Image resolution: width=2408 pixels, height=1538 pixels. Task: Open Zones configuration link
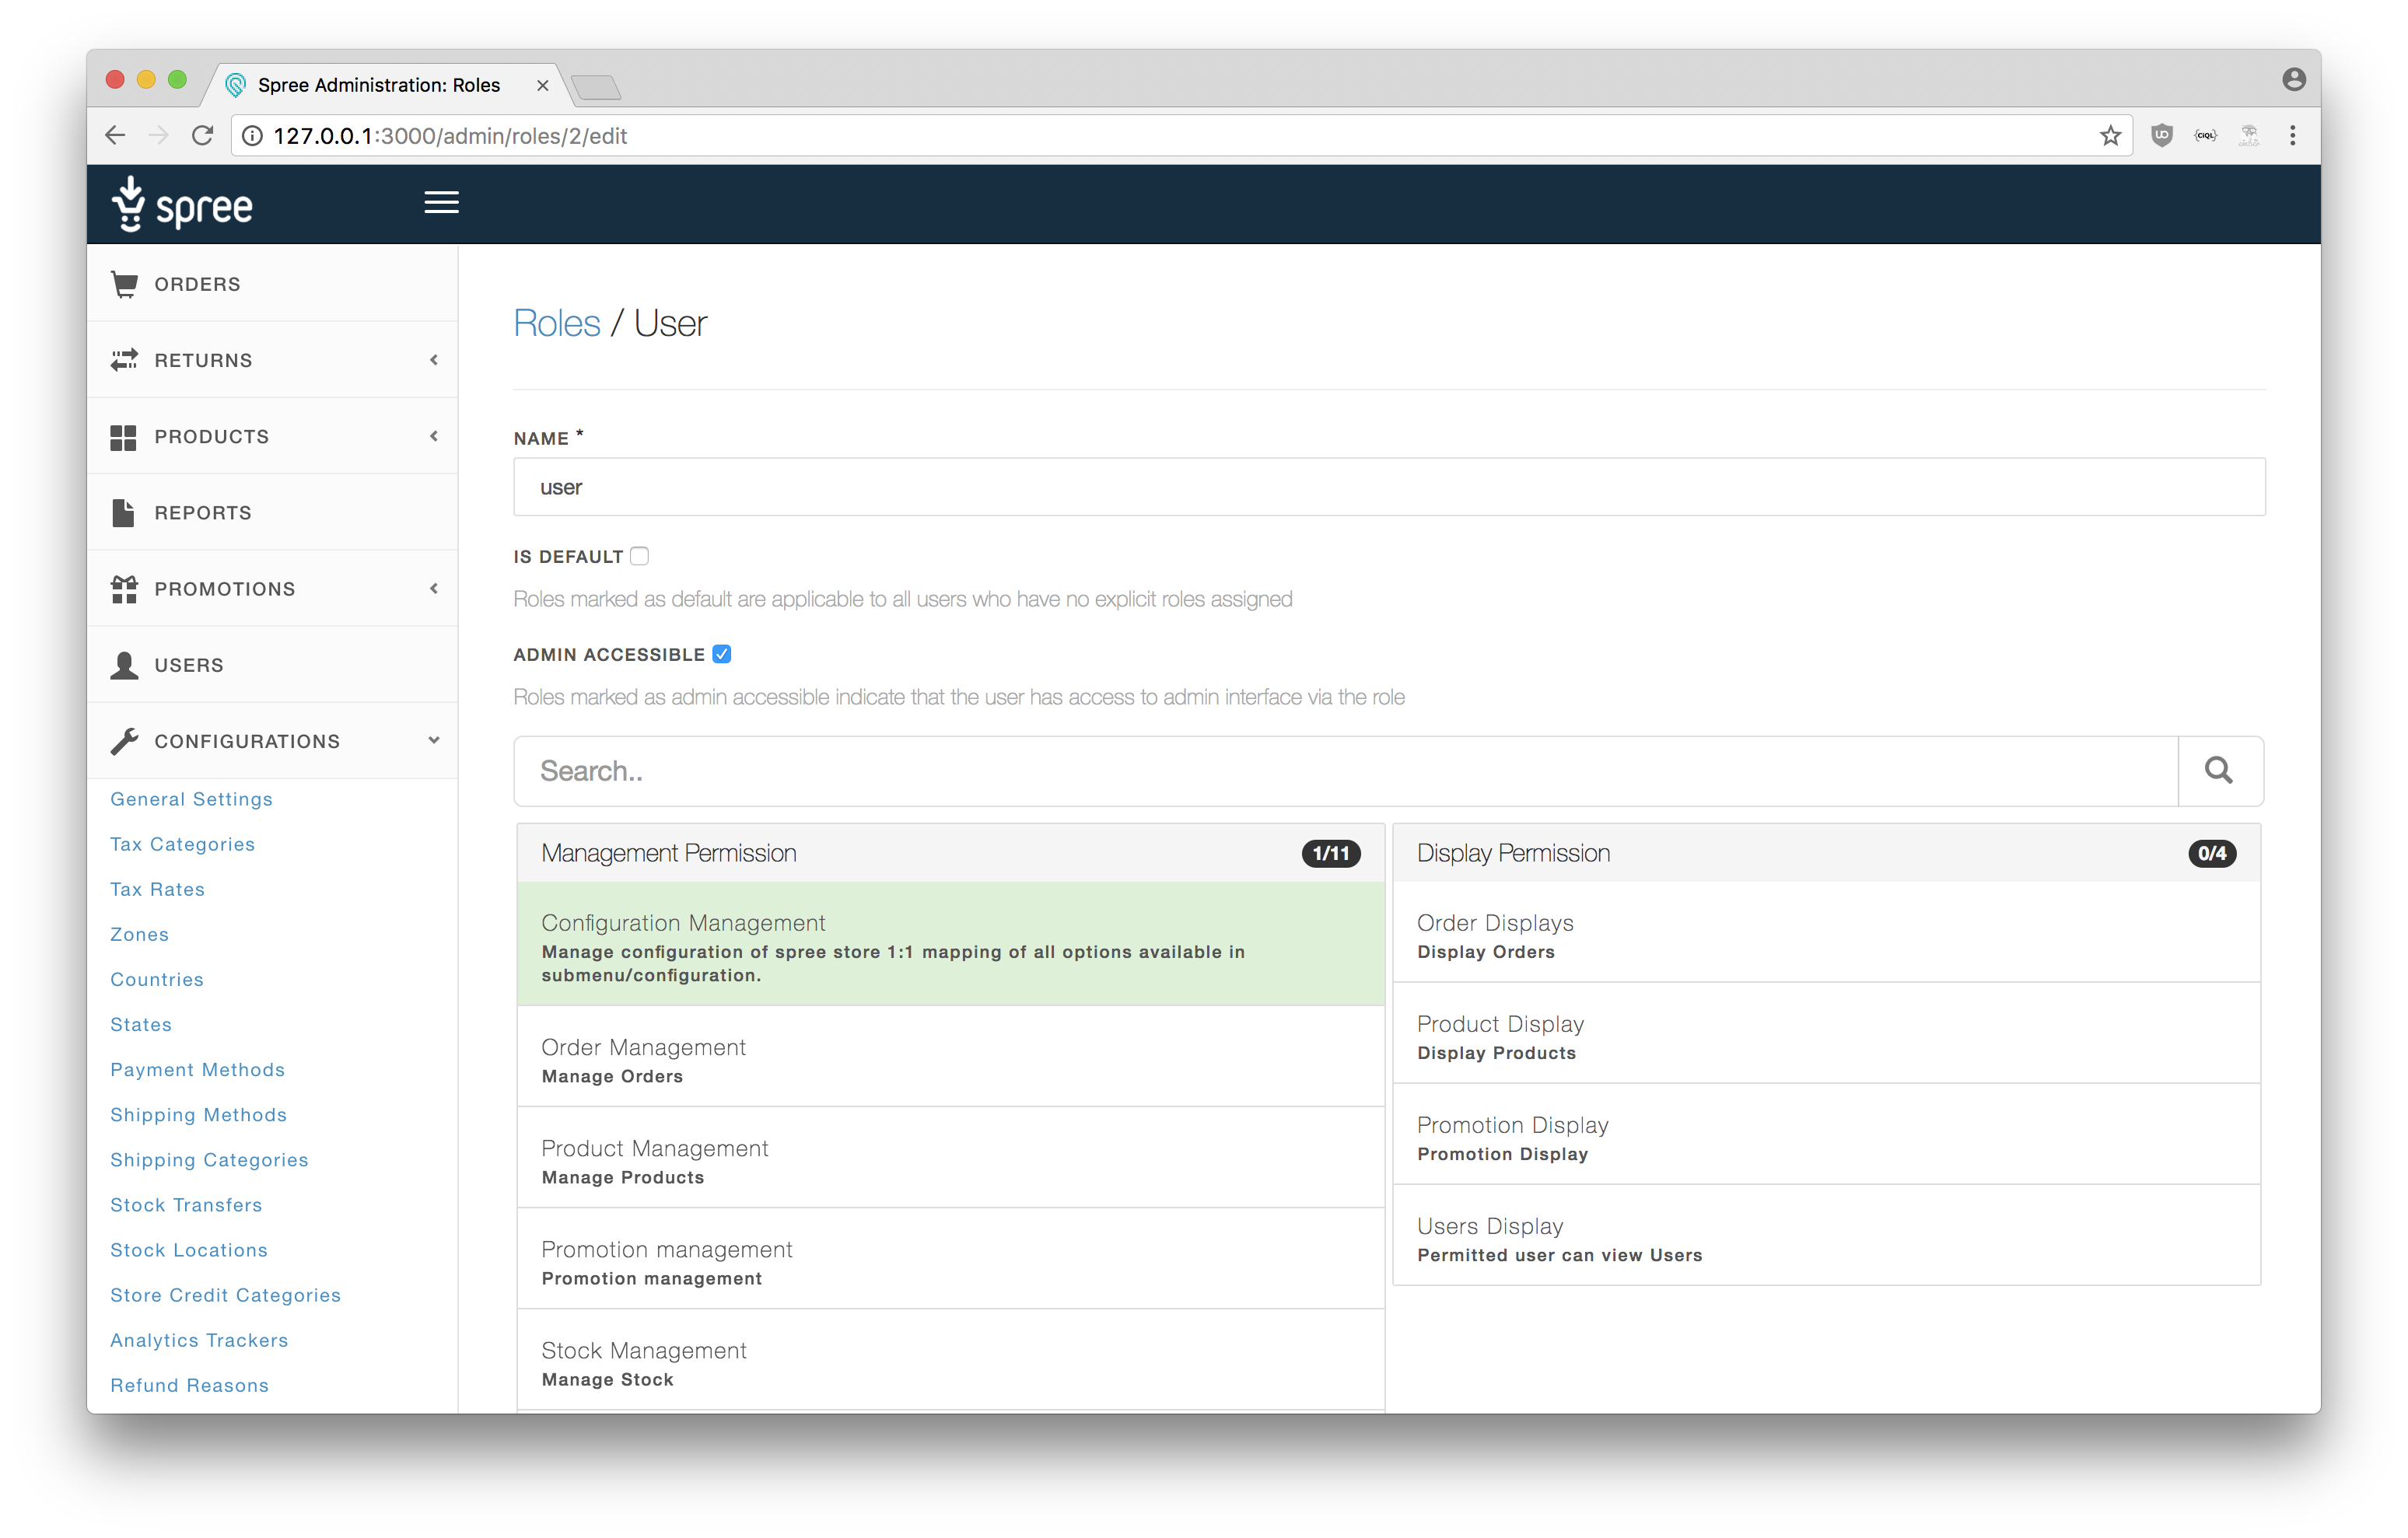[140, 934]
